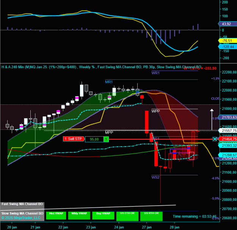This screenshot has height=230, width=237.
Task: Click the Fast Swing MA Channel BO label
Action: 22,204
